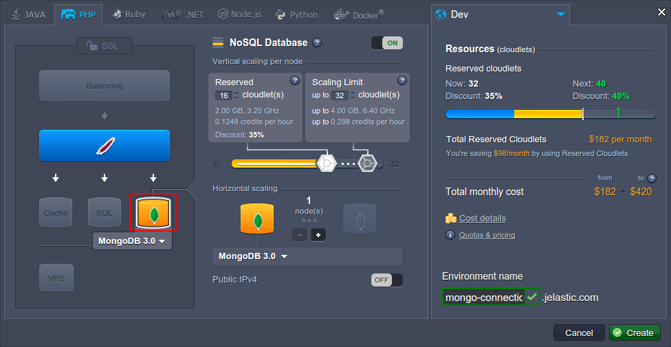Expand MongoDB 3.0 version dropdown under Horizontal scaling
The width and height of the screenshot is (671, 347).
pyautogui.click(x=308, y=256)
